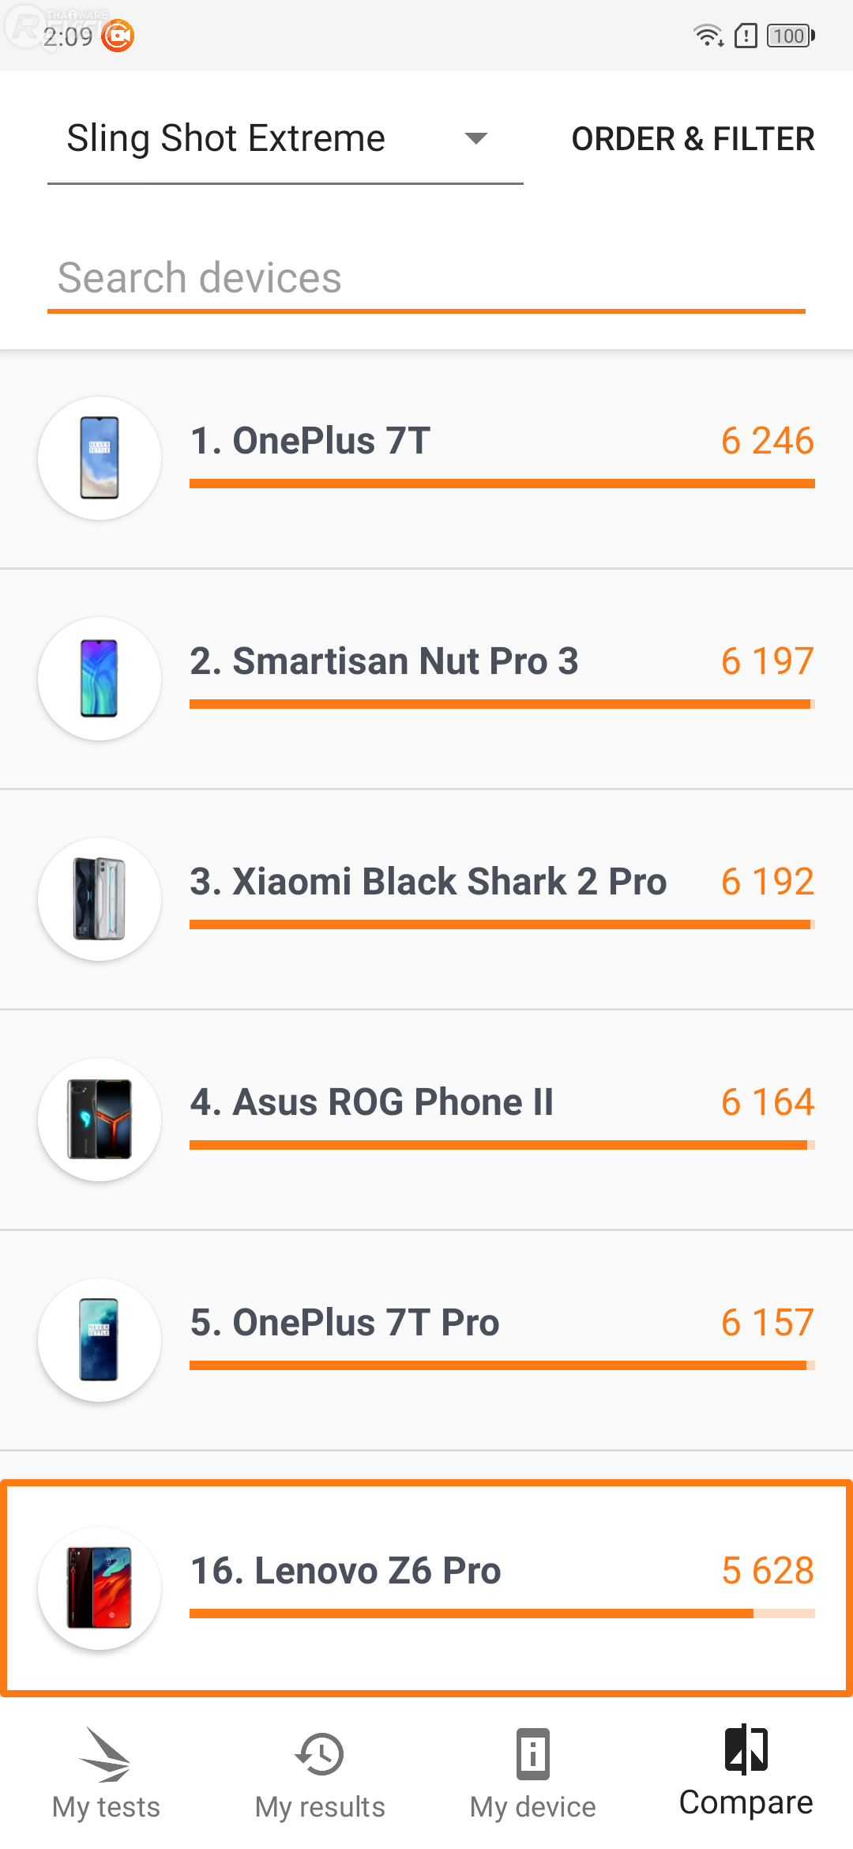The image size is (853, 1849).
Task: Open the My results history icon
Action: coord(320,1754)
